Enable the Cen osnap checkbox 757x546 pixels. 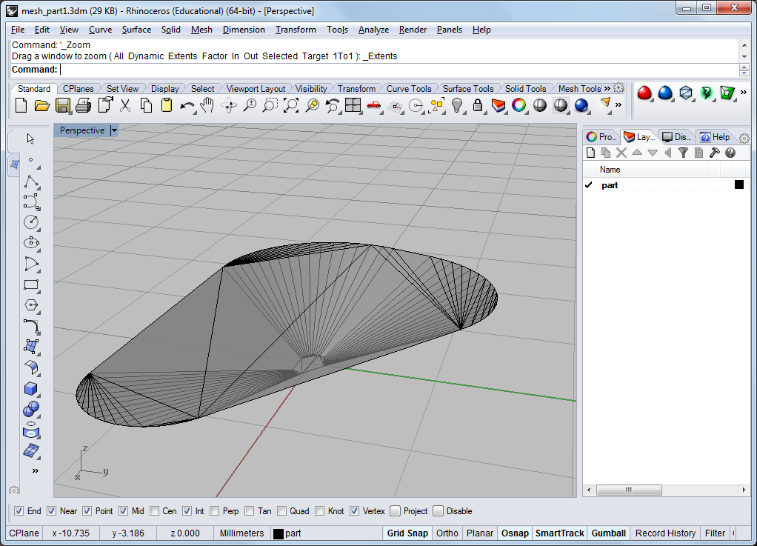(x=155, y=511)
